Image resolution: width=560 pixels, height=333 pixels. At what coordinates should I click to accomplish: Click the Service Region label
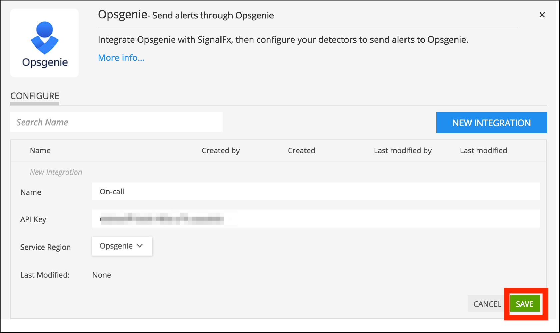click(45, 247)
